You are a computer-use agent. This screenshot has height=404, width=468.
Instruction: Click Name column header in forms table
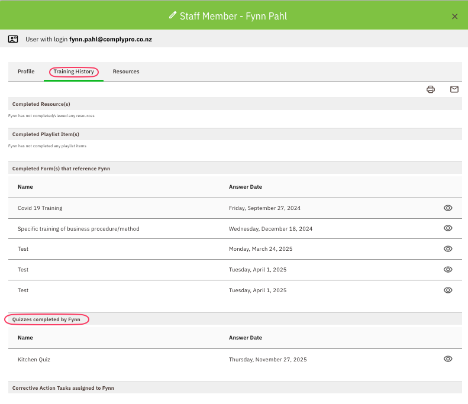25,187
